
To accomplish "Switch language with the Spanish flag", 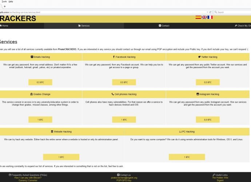I will 198,17.
